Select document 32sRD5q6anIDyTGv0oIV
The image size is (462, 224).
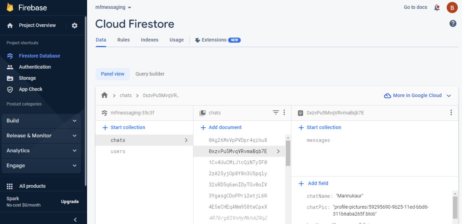coord(238,185)
